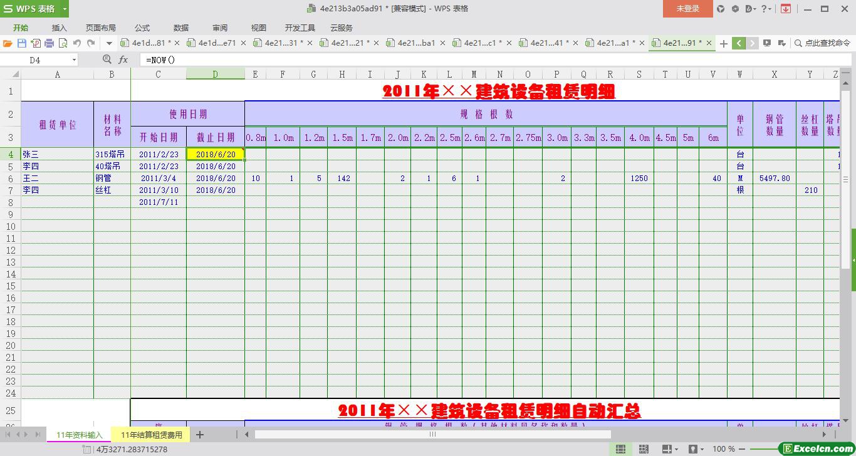
Task: Open print preview from the toolbar
Action: tap(63, 43)
